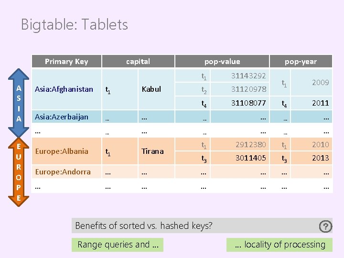Click the pop-value column header
344x258 pixels.
coord(222,61)
